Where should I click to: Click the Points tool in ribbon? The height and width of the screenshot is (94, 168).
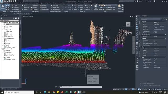(x=15, y=5)
